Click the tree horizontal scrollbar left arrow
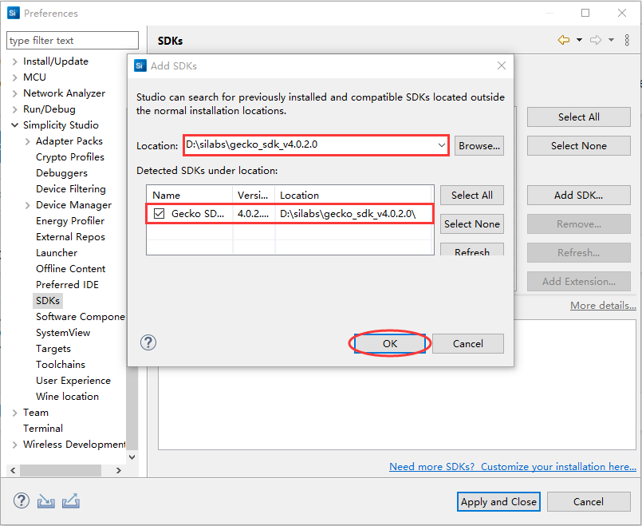 click(x=13, y=470)
